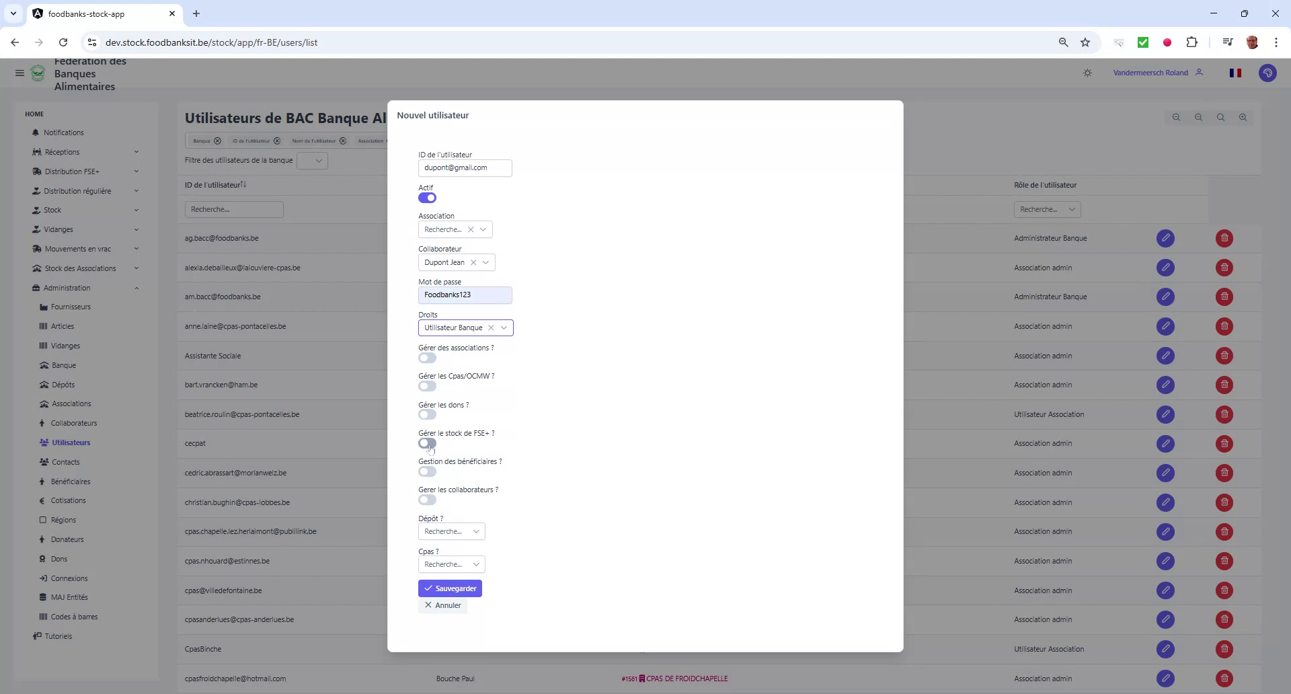Open the Codes à barres page

click(74, 617)
